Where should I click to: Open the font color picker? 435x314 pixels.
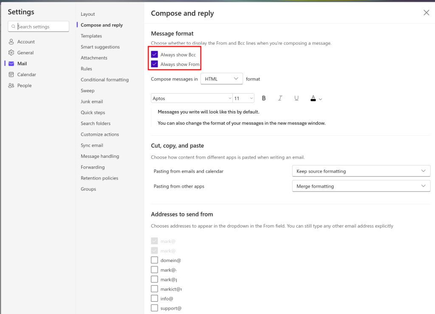tap(316, 98)
